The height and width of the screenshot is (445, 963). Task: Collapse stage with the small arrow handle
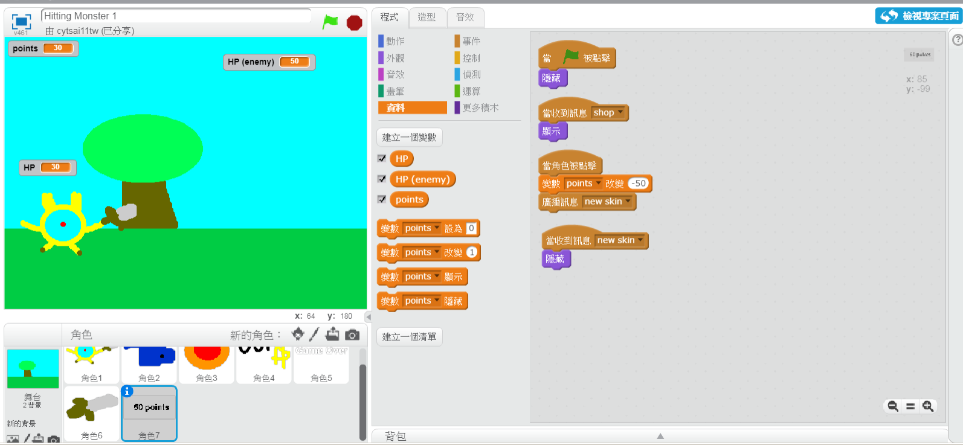pos(368,316)
